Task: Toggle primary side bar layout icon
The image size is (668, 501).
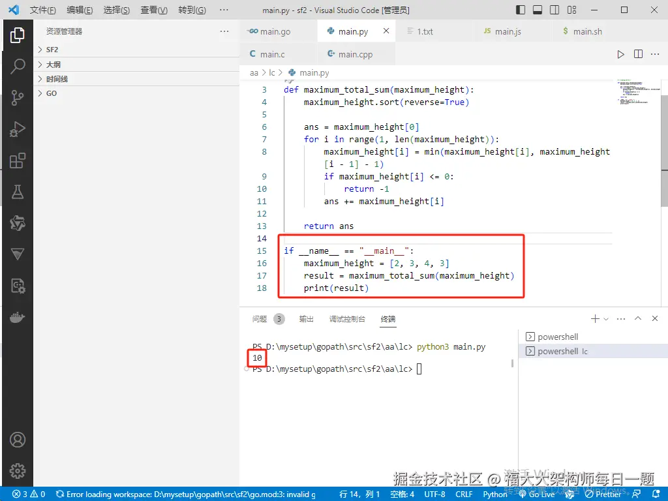Action: coord(520,10)
